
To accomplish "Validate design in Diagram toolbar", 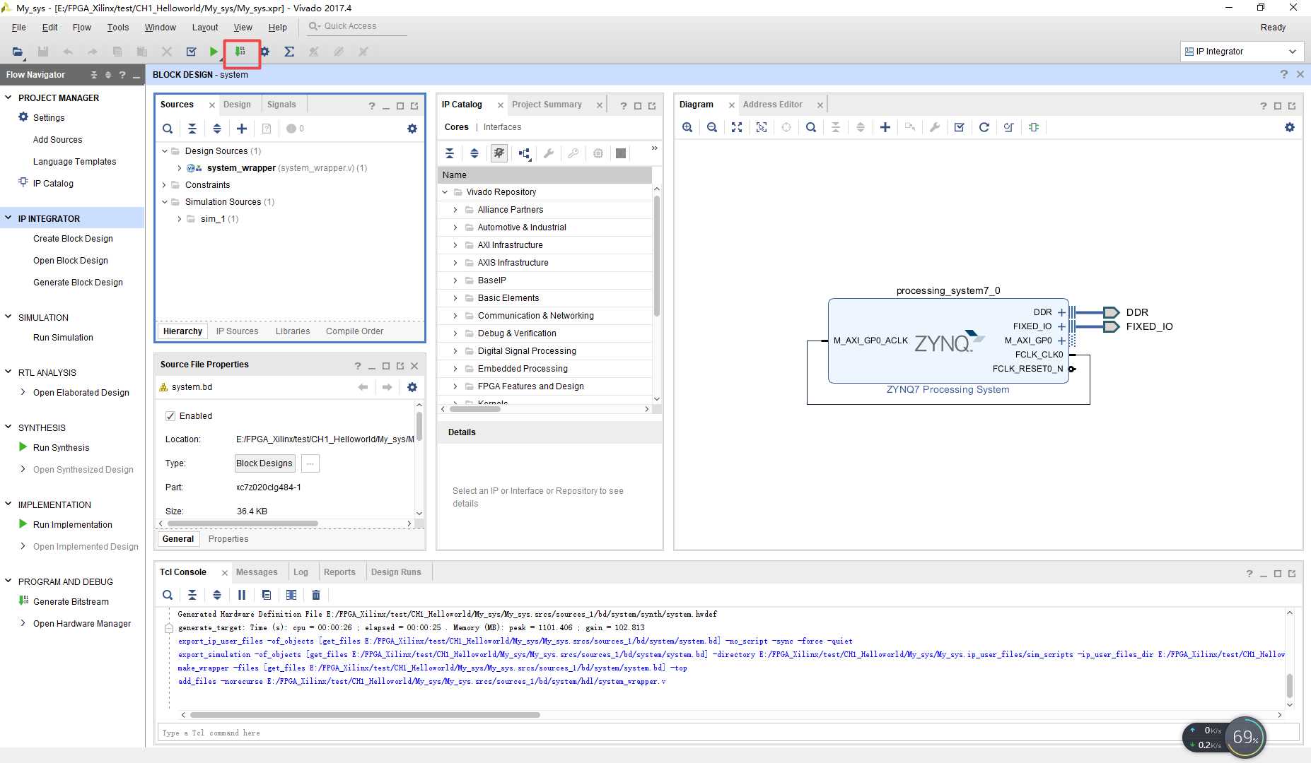I will coord(960,127).
